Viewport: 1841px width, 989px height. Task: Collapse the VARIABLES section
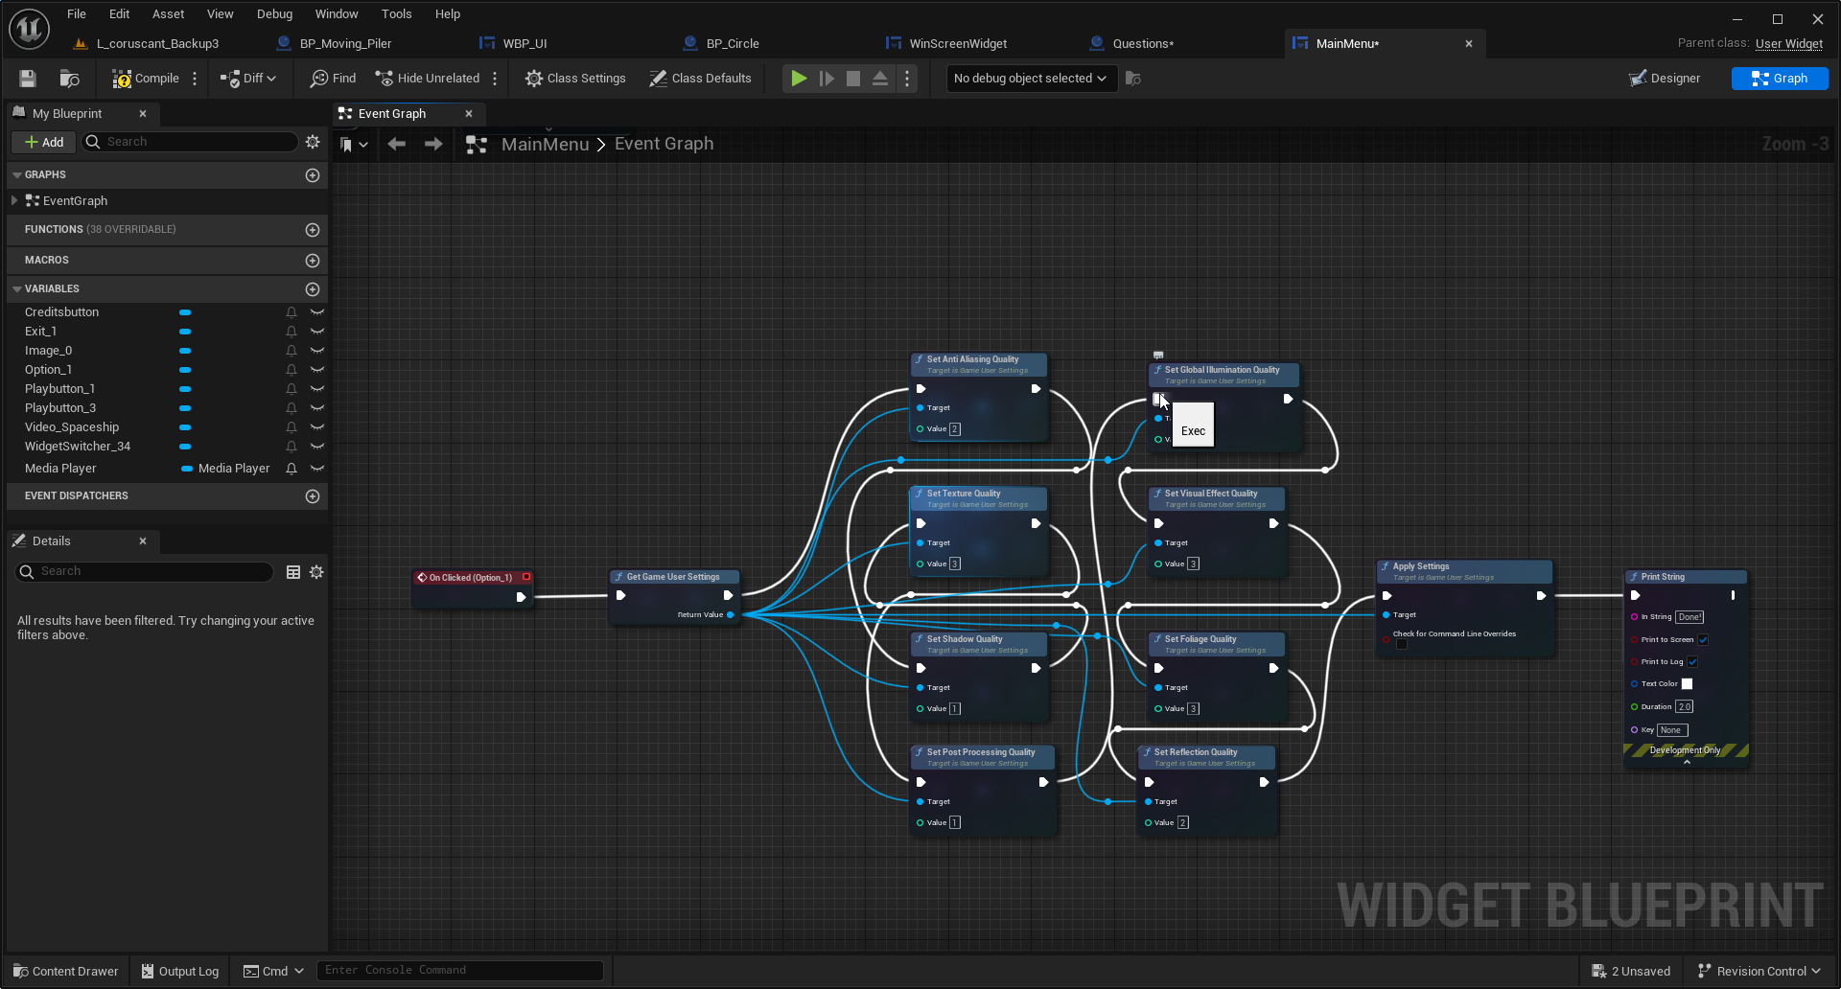point(17,289)
